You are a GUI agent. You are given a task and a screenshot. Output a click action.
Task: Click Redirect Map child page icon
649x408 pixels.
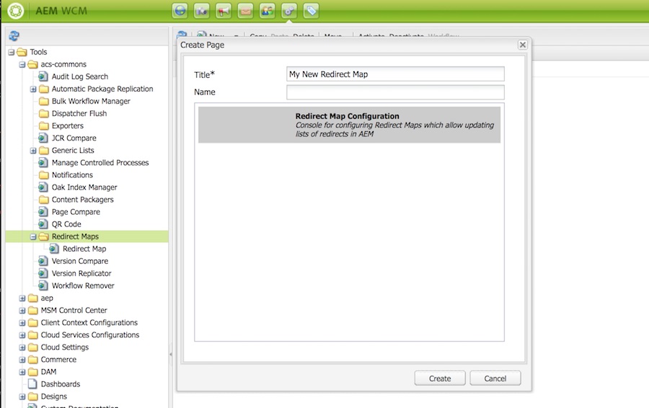click(54, 248)
